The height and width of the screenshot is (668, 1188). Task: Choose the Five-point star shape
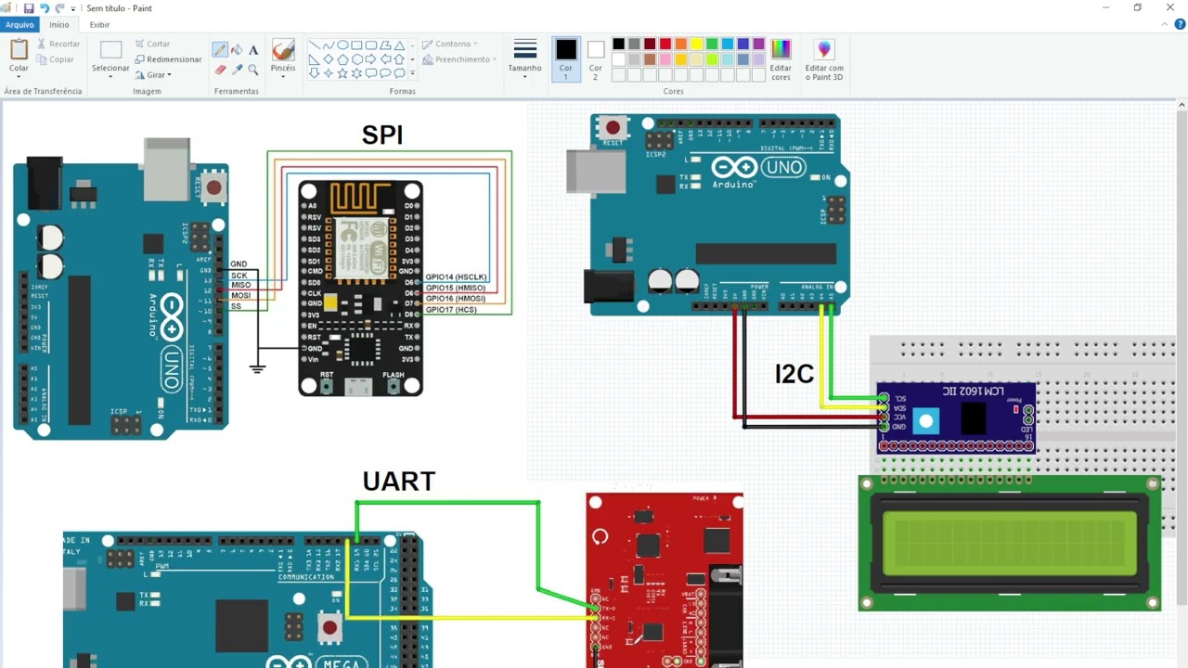coord(342,73)
